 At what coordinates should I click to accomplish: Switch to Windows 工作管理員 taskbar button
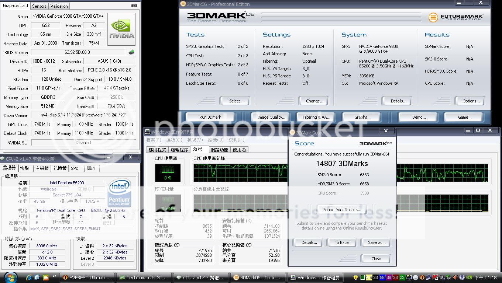314,277
